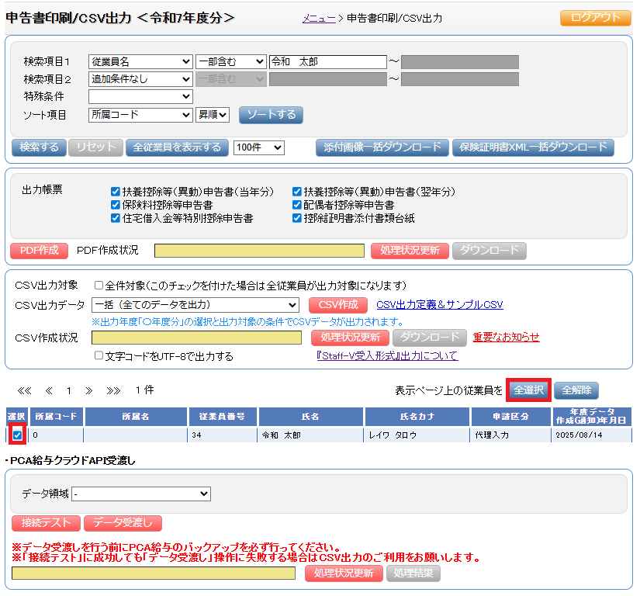Uncheck 保険料控除等申告書 output form
Image resolution: width=640 pixels, height=596 pixels.
coord(116,205)
